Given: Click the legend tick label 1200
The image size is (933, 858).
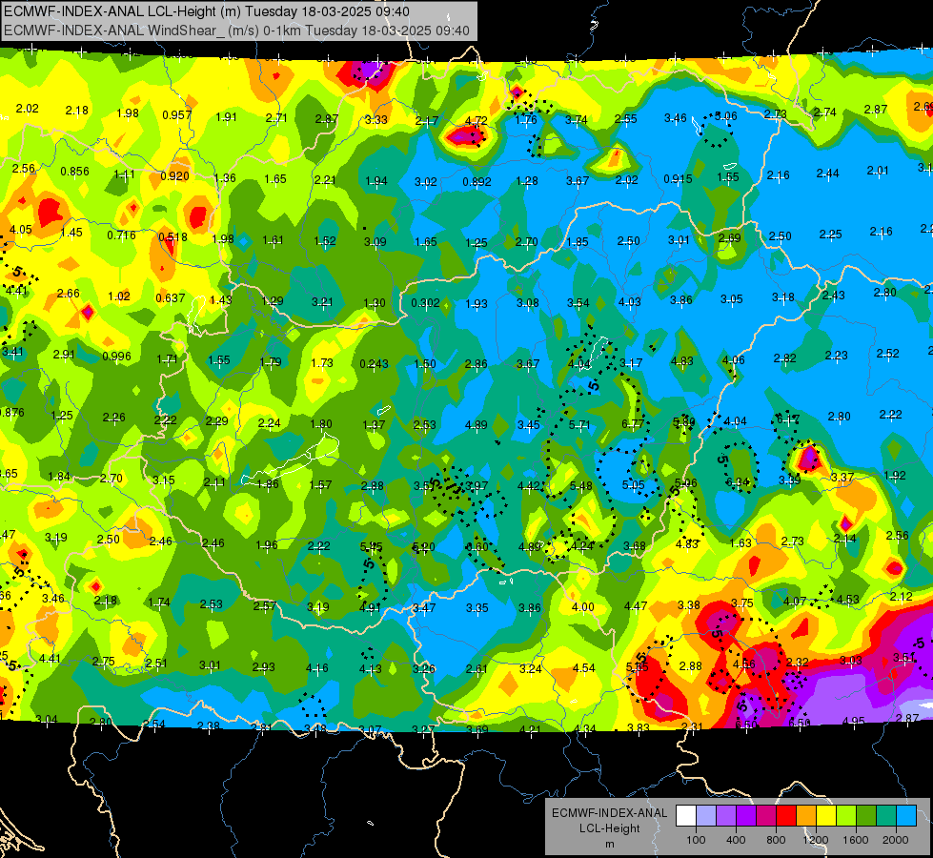Looking at the screenshot, I should tap(815, 840).
